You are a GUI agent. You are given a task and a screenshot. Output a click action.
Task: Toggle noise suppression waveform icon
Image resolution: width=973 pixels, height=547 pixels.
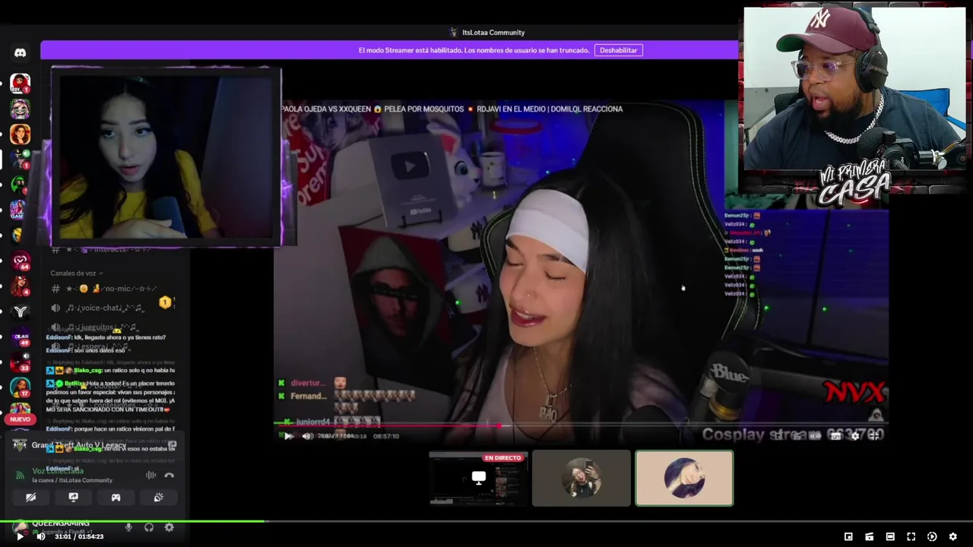151,476
